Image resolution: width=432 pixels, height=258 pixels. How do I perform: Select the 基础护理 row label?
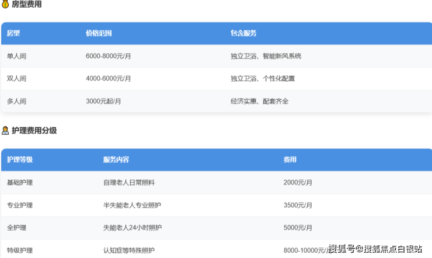click(20, 182)
